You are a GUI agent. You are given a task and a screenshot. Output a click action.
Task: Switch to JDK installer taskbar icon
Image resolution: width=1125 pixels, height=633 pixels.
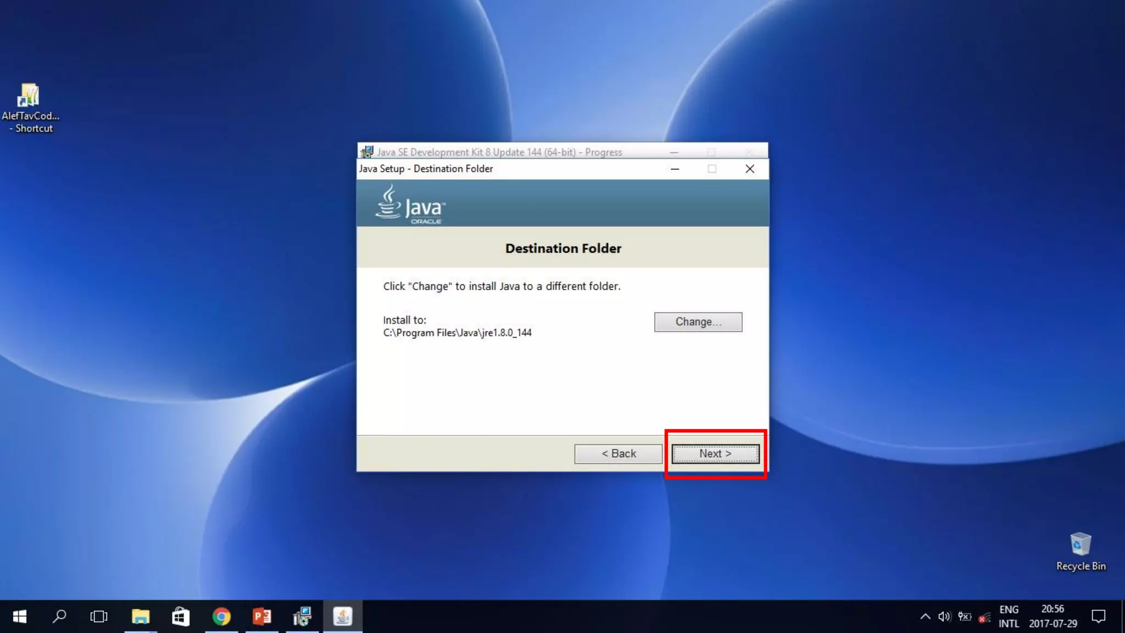coord(302,617)
